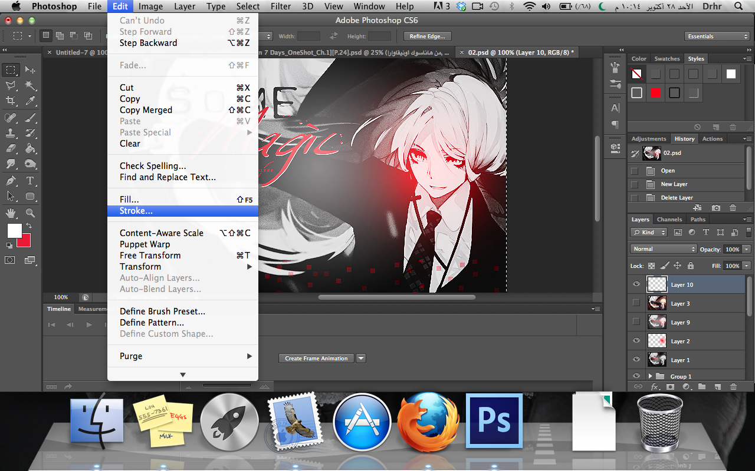Lock transparent pixels in Layers panel

(x=651, y=266)
